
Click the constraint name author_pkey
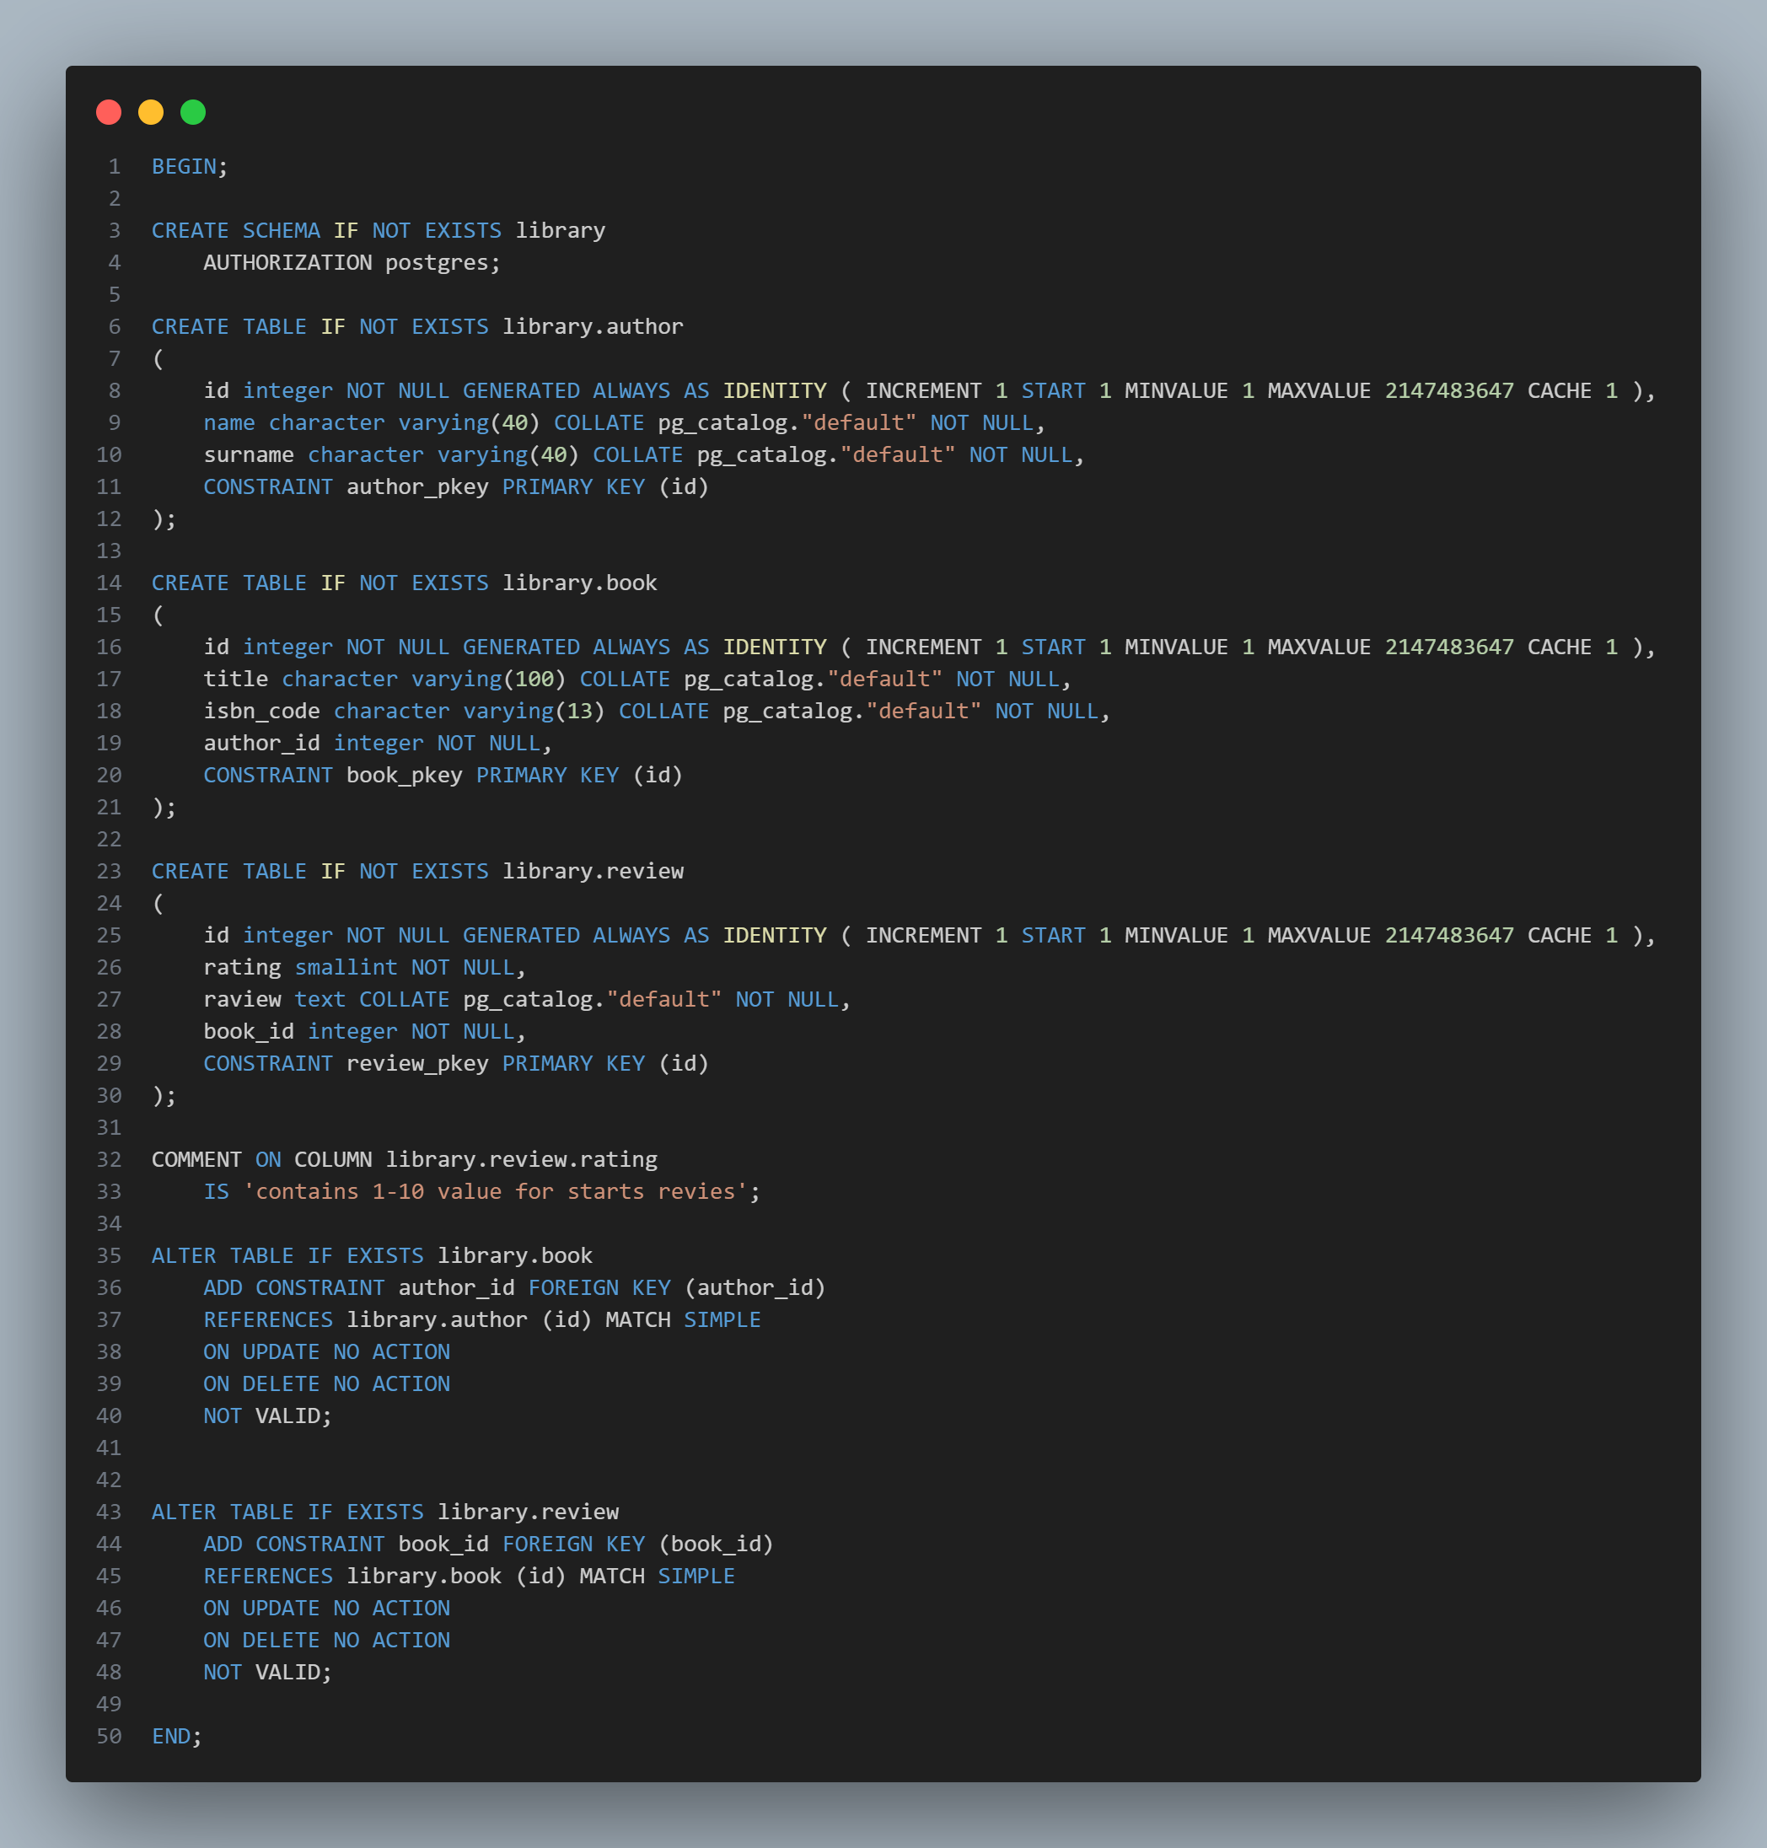click(417, 487)
